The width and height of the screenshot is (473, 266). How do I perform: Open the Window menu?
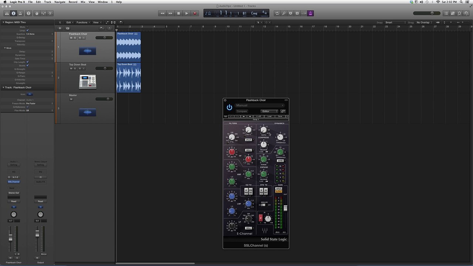(x=103, y=2)
